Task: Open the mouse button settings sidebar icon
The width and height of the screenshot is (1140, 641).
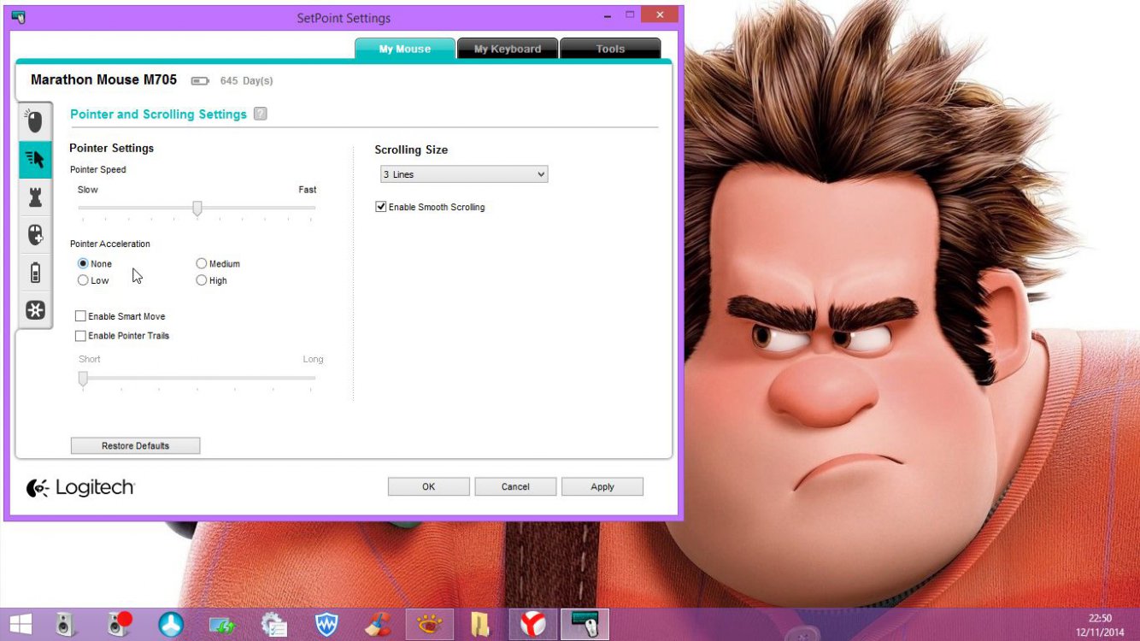Action: click(x=34, y=121)
